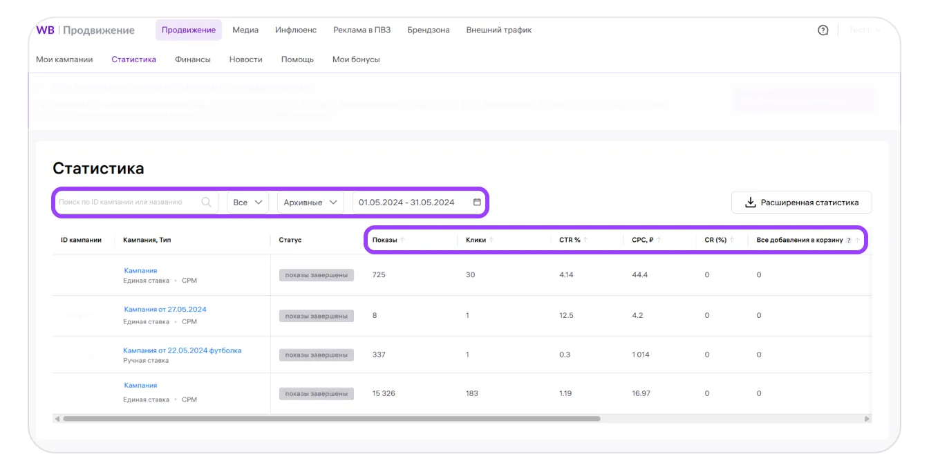Open the calendar date picker icon
This screenshot has height=470, width=929.
click(477, 203)
